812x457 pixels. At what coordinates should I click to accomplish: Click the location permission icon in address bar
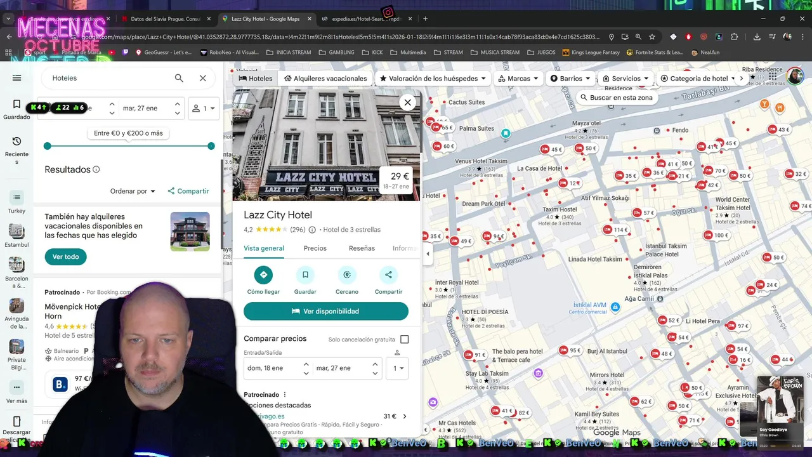point(611,37)
